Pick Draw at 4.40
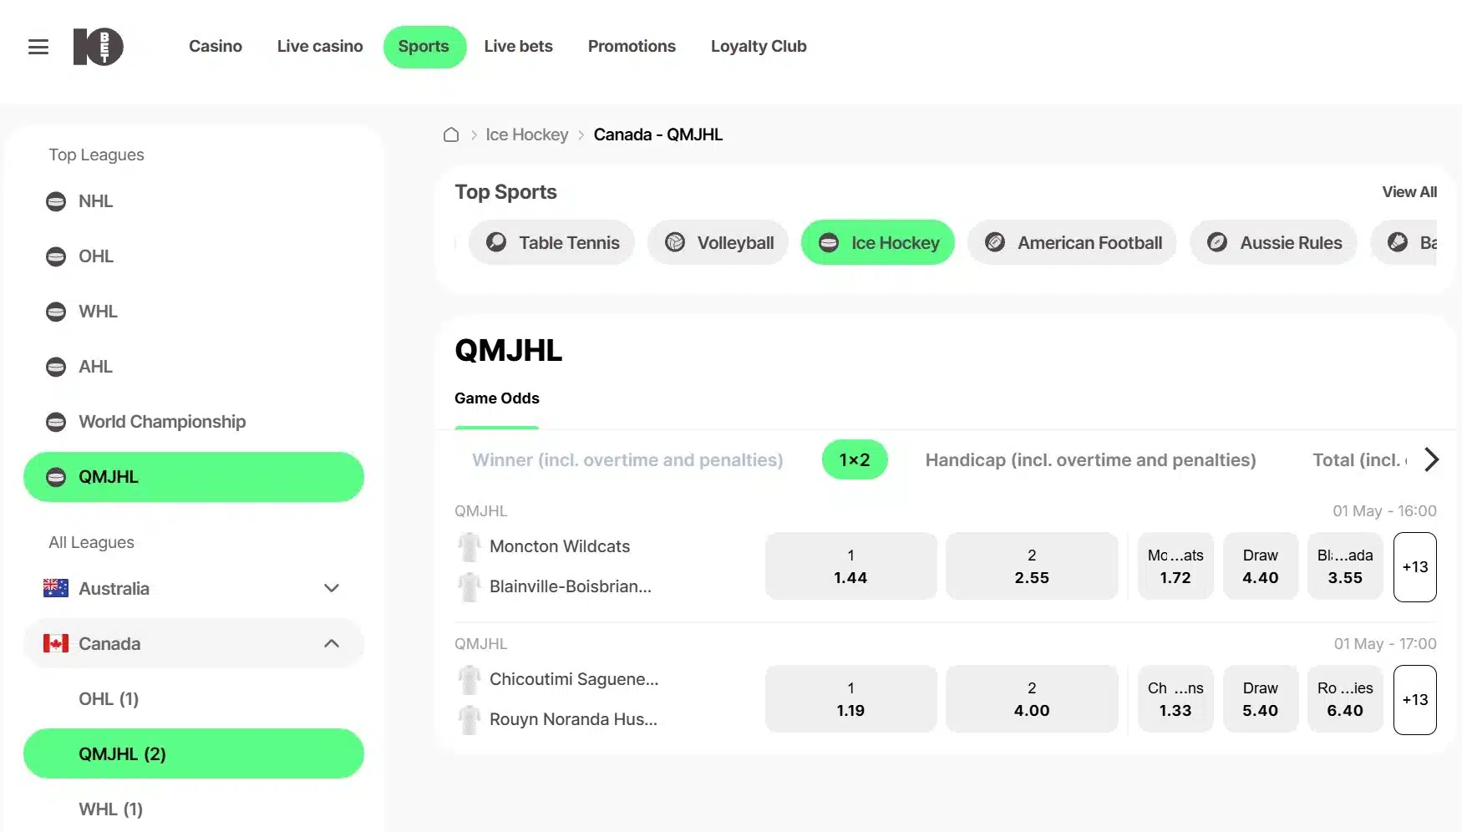Screen dimensions: 1462x832 [x=1261, y=566]
